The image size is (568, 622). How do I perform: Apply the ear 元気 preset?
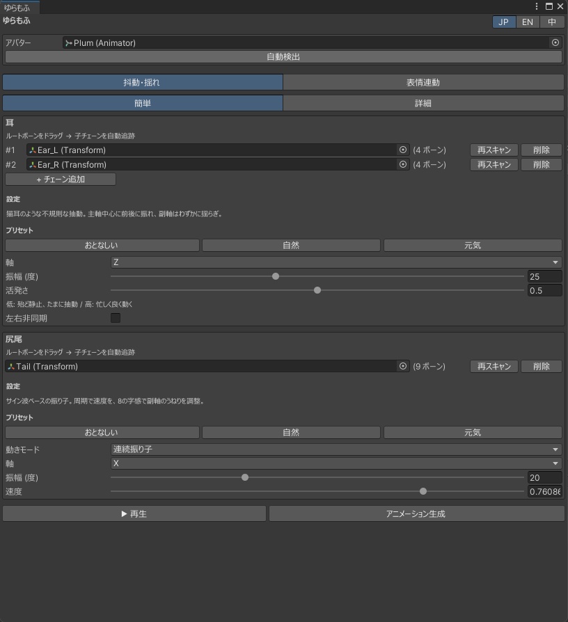click(473, 245)
